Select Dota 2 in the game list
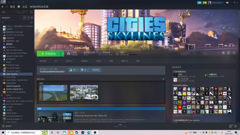Viewport: 240px width, 135px height. tap(9, 95)
